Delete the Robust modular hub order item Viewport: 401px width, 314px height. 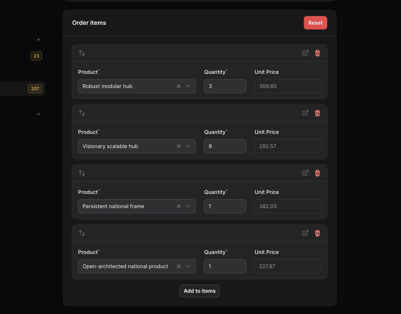click(317, 53)
